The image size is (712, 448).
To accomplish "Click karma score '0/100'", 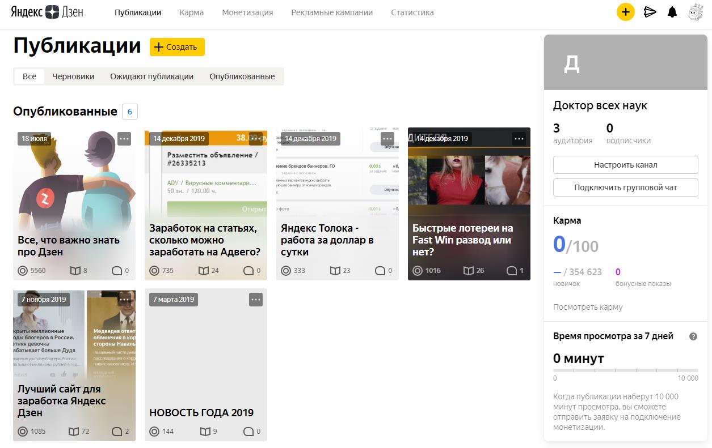I will [576, 245].
